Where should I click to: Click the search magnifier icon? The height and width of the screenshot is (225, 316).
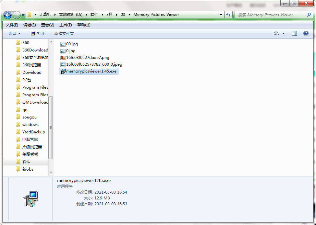click(x=309, y=15)
